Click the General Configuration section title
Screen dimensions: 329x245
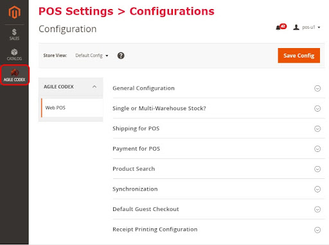click(143, 89)
